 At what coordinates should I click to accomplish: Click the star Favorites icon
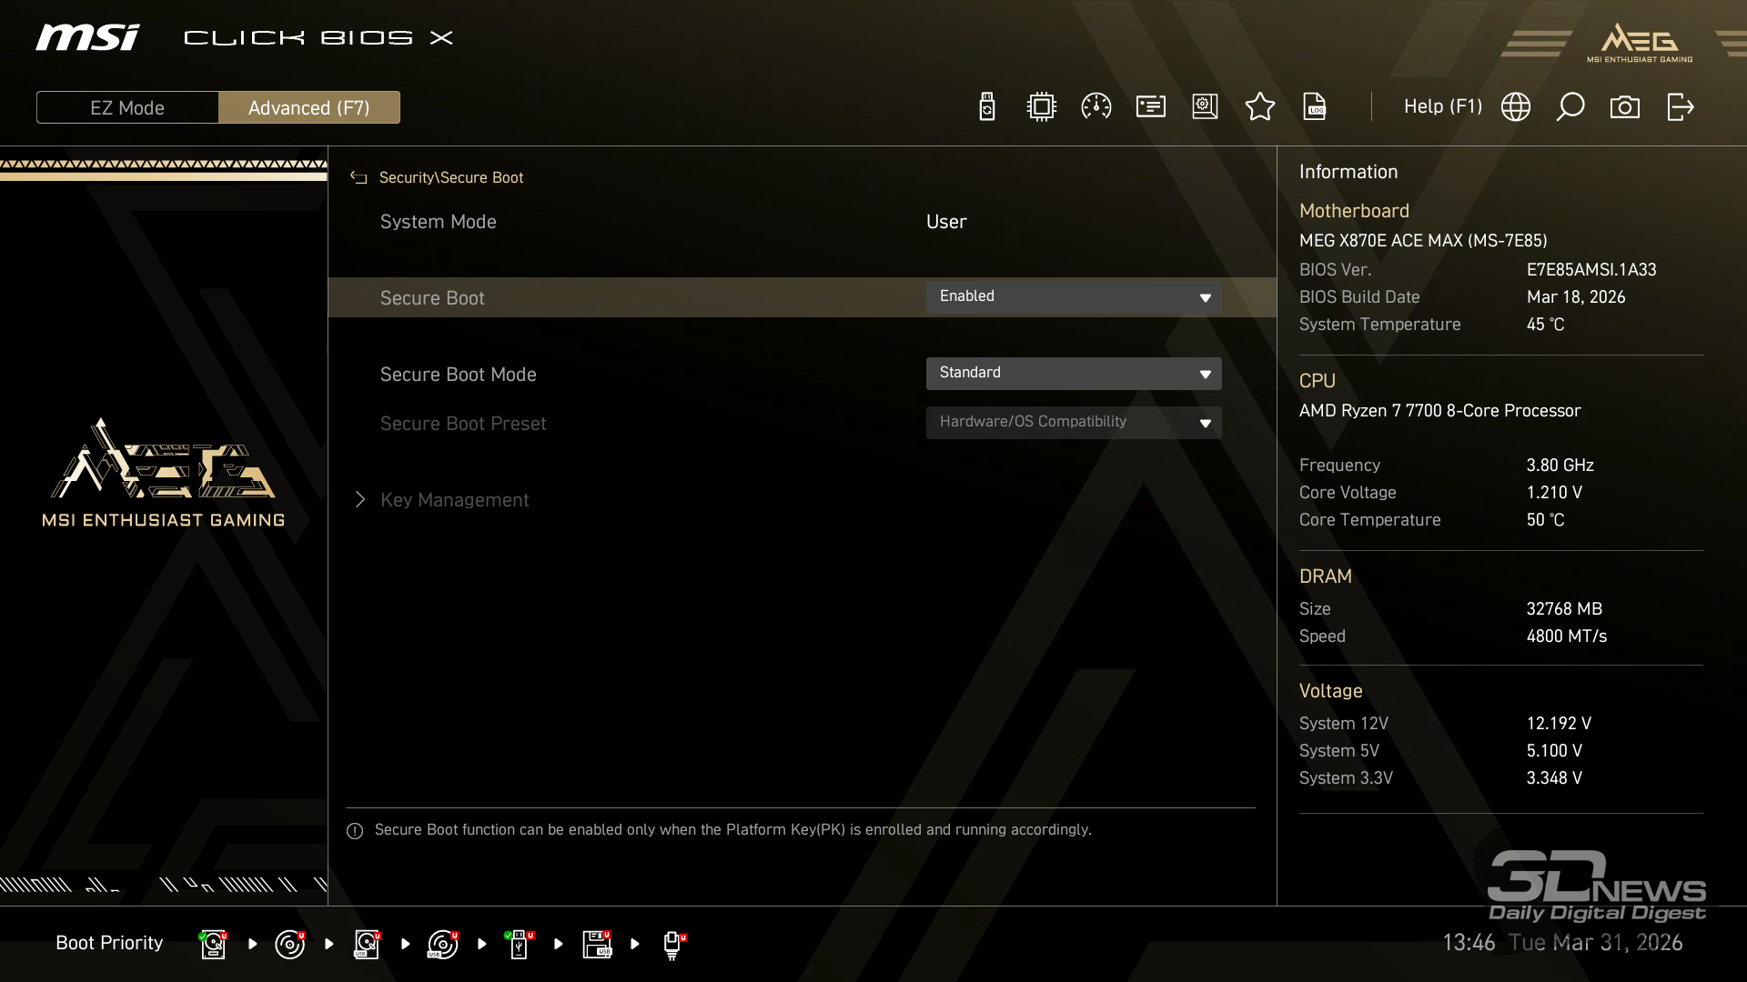coord(1259,107)
